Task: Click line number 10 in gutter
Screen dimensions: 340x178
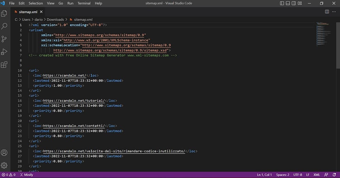Action: pyautogui.click(x=20, y=70)
